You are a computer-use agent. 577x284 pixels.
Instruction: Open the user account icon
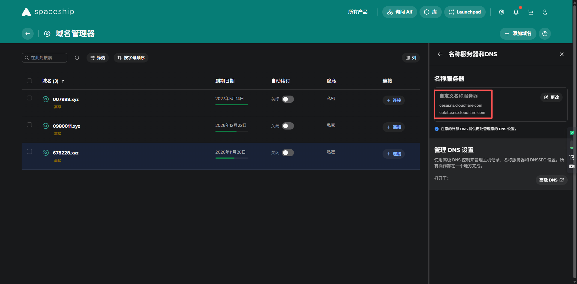click(545, 12)
